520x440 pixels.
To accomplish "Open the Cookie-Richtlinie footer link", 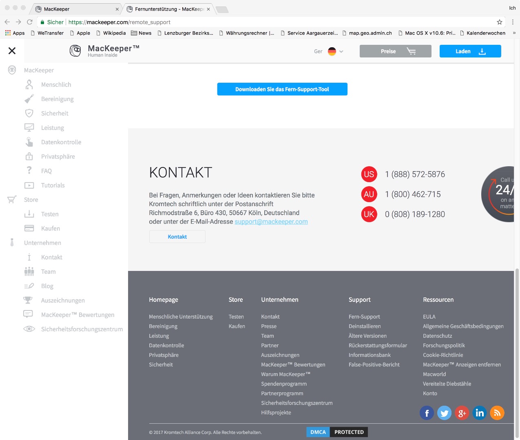I will pyautogui.click(x=443, y=355).
